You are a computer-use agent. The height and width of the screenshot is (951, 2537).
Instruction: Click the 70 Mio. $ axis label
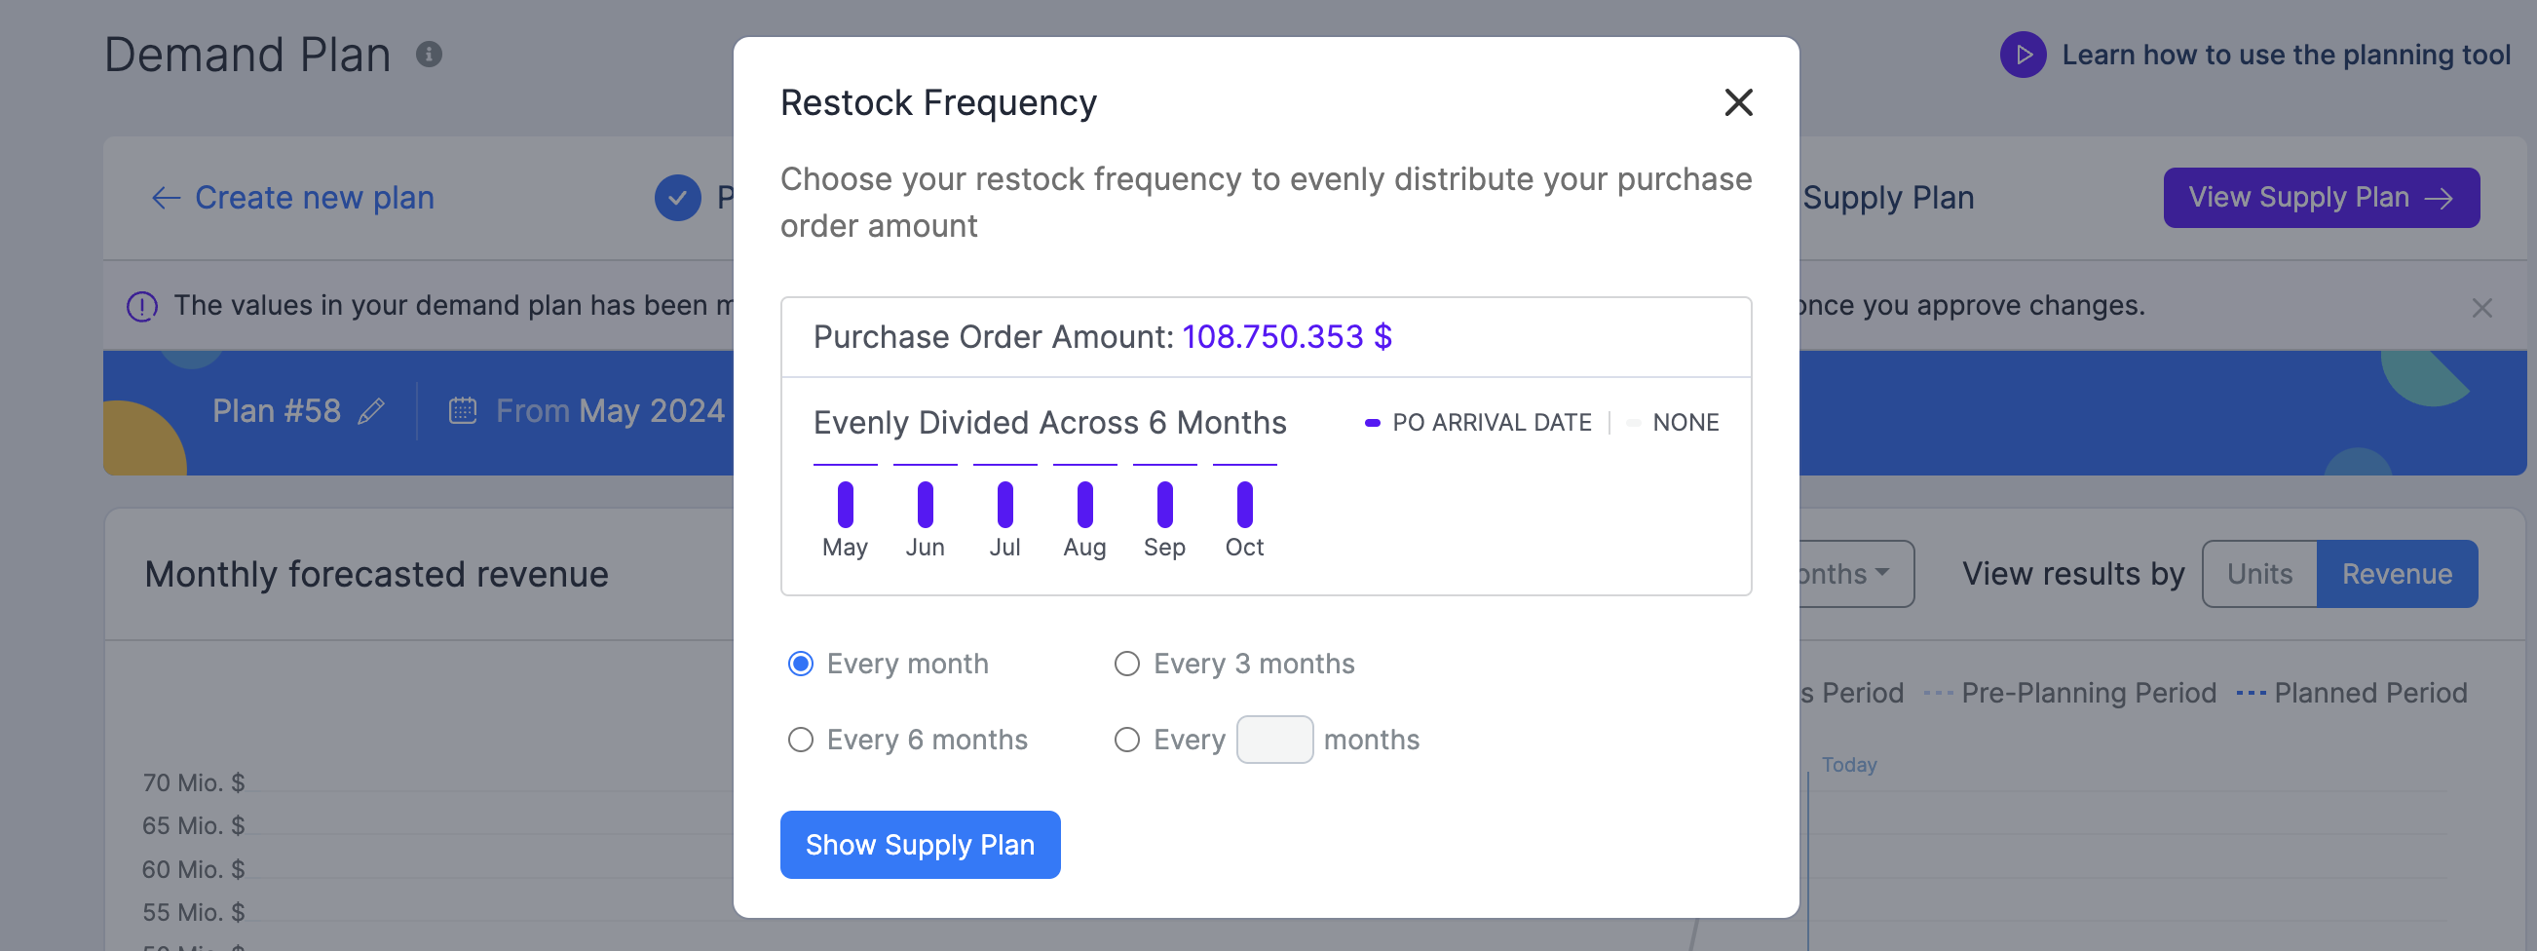193,782
